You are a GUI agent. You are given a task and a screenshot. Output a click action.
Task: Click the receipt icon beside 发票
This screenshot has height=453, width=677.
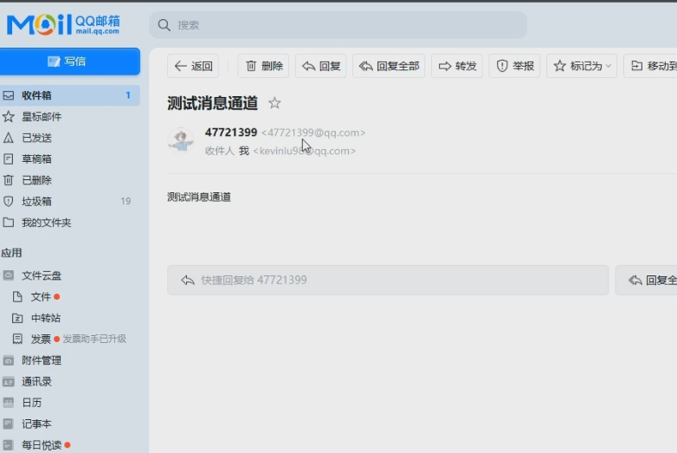pyautogui.click(x=17, y=339)
